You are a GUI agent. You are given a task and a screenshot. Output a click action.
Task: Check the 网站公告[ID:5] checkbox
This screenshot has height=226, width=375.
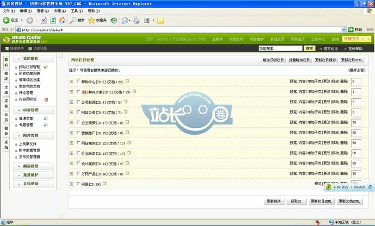tap(78, 112)
